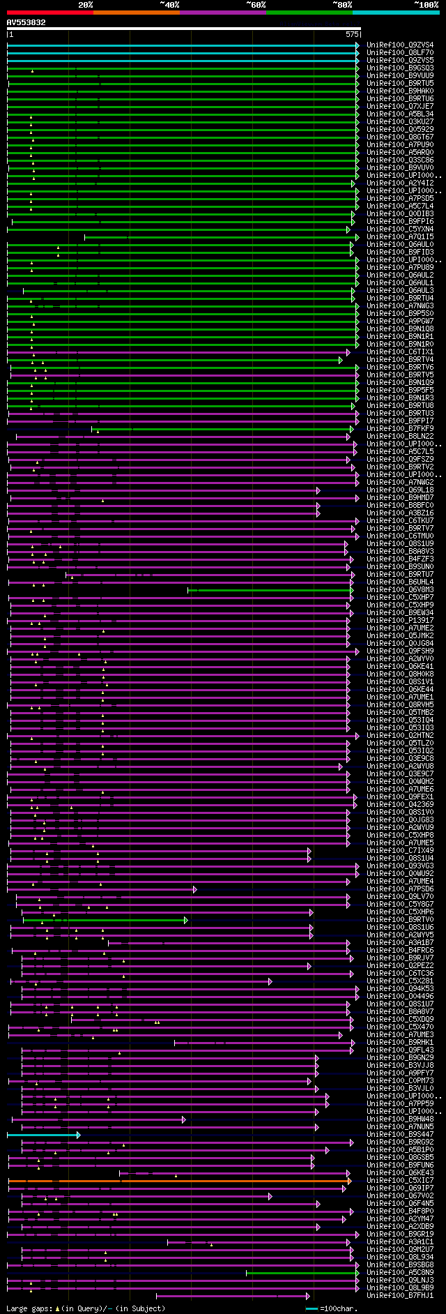Screen dimensions: 446x1314
Task: Select the UniRef100_Q67V02 label
Action: tap(400, 1195)
